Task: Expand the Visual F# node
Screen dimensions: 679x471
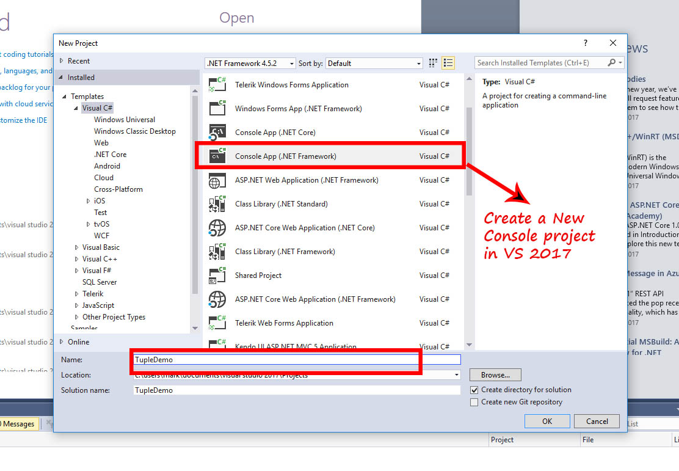Action: 77,271
